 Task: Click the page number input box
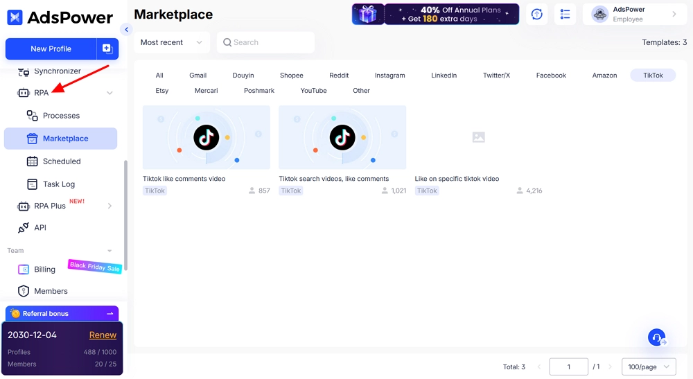point(569,367)
